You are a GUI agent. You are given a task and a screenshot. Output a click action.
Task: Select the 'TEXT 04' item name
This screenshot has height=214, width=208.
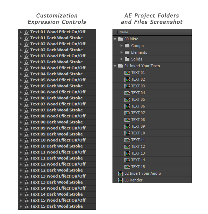point(138,93)
